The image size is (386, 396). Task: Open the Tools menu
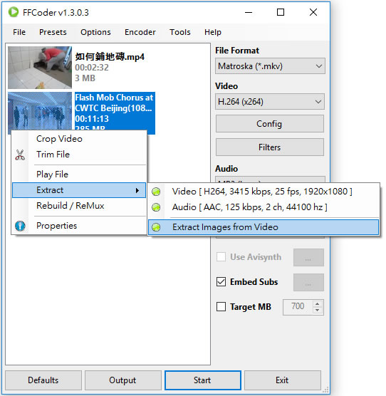pyautogui.click(x=179, y=32)
